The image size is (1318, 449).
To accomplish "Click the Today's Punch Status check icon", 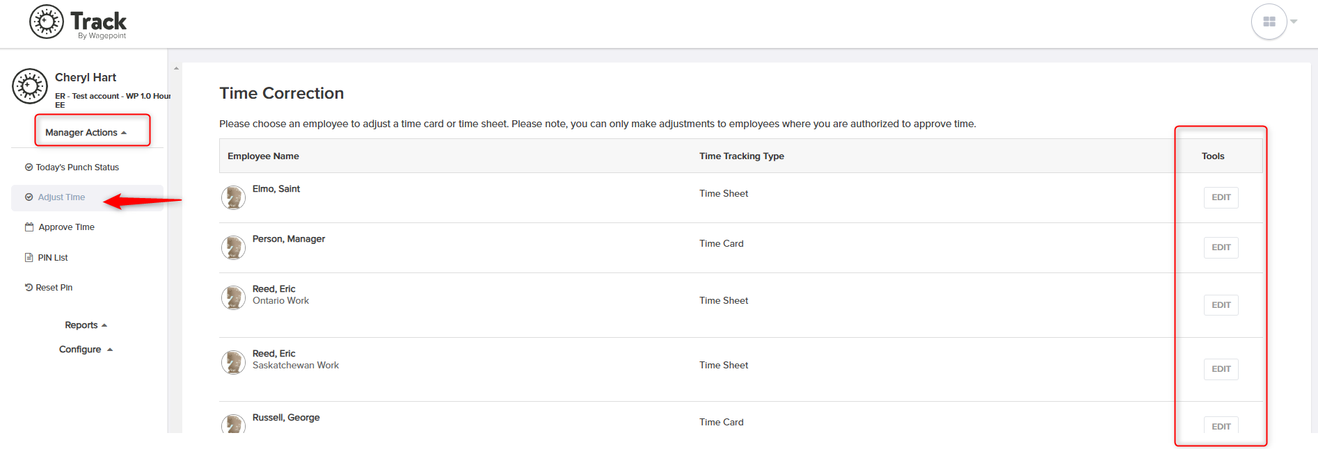I will (x=29, y=167).
